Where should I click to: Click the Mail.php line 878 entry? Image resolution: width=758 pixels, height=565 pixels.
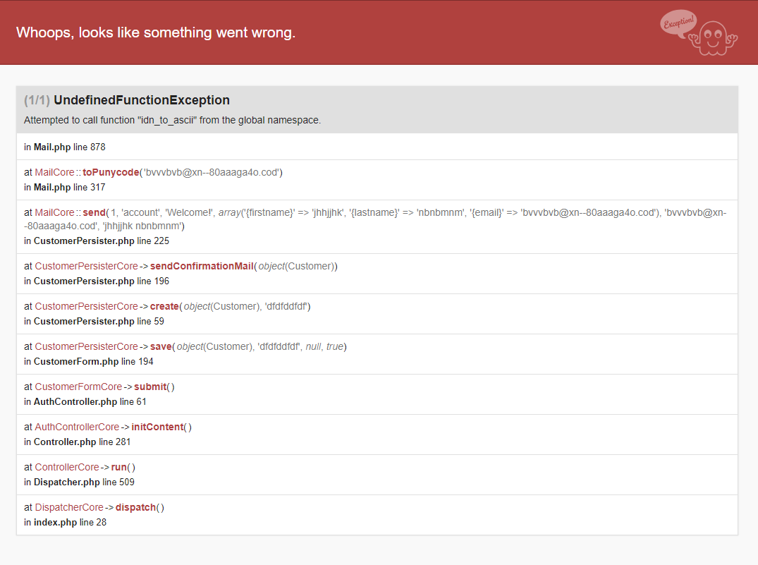point(65,147)
